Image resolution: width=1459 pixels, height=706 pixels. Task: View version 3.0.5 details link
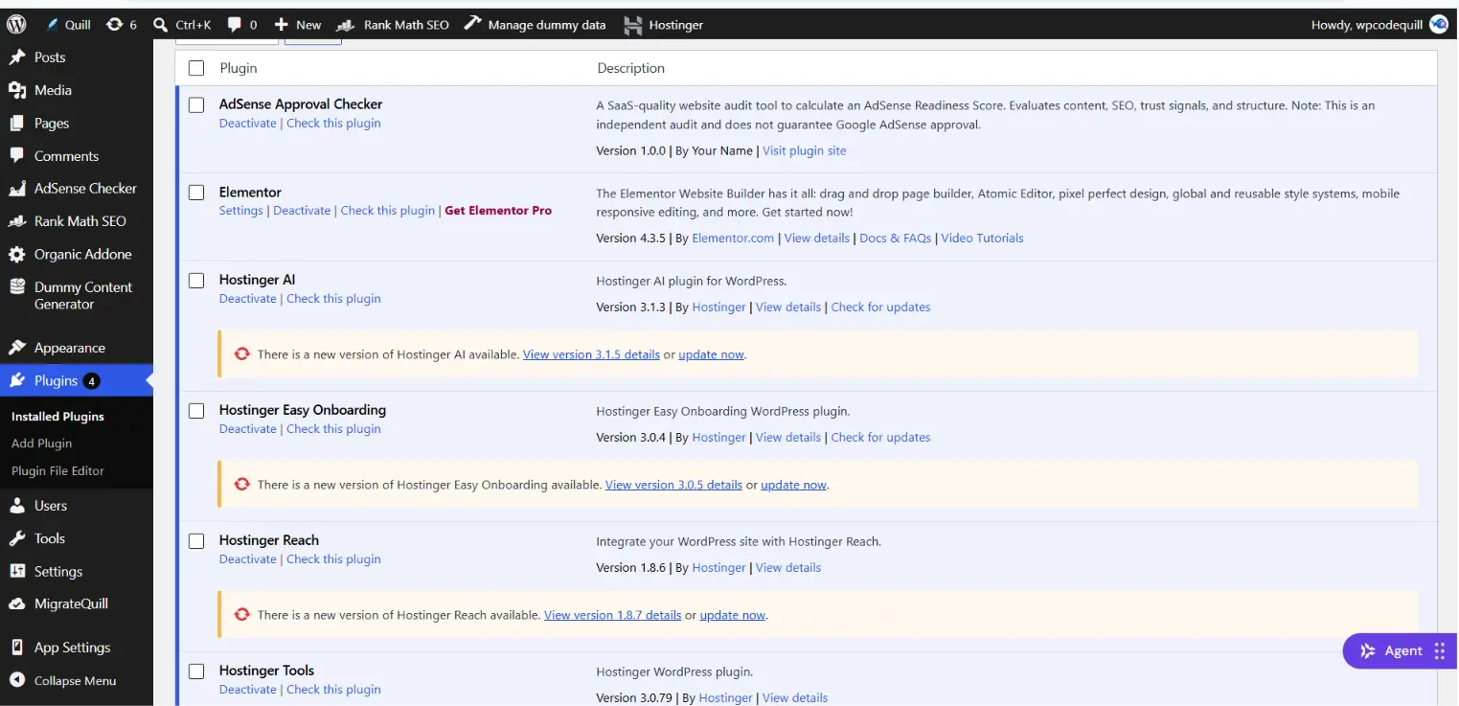pyautogui.click(x=673, y=485)
